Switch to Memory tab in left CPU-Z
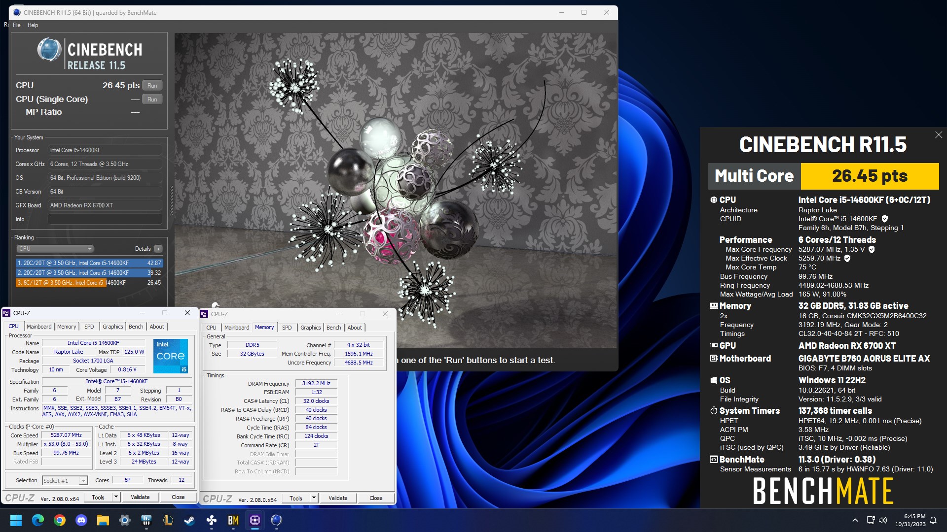The height and width of the screenshot is (532, 947). coord(67,327)
